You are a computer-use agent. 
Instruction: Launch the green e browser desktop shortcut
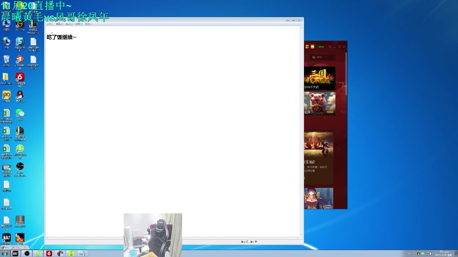click(x=20, y=151)
